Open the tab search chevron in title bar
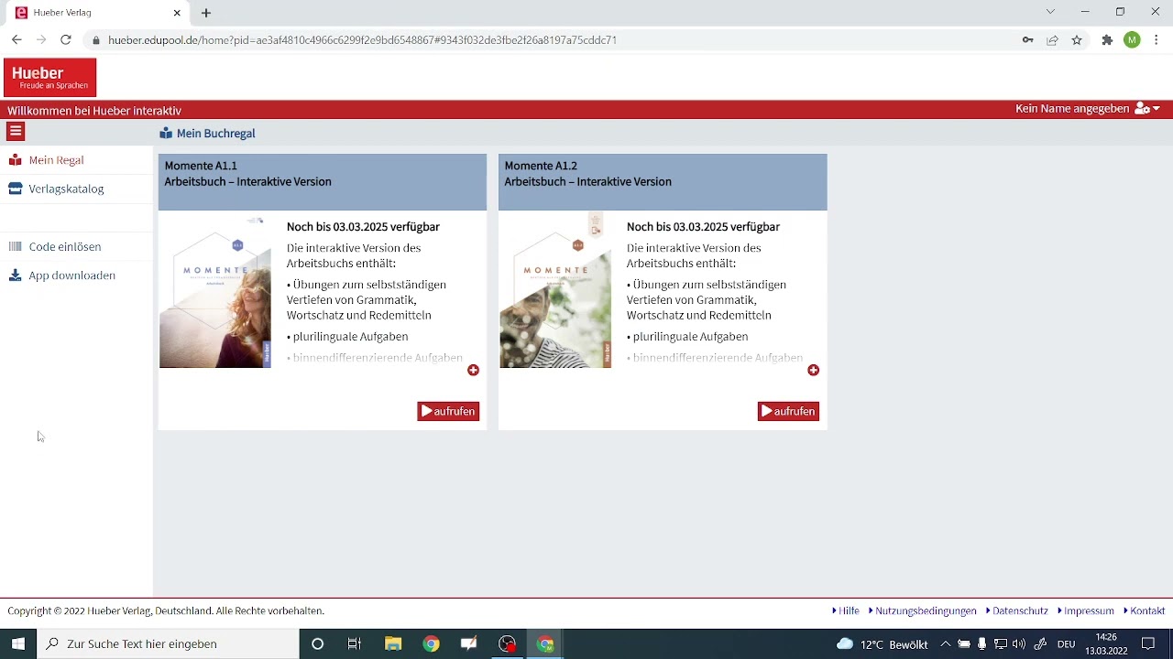 pyautogui.click(x=1050, y=12)
